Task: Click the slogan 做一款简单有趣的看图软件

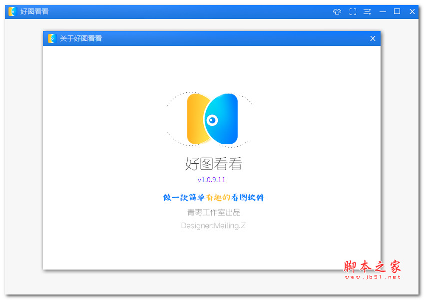Action: 213,198
